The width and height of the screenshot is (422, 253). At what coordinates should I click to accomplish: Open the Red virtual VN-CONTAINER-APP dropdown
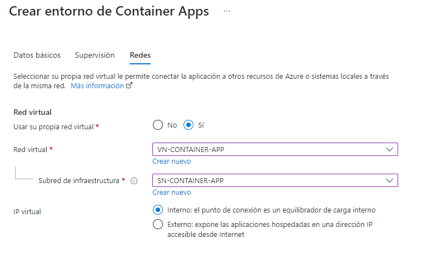click(275, 149)
